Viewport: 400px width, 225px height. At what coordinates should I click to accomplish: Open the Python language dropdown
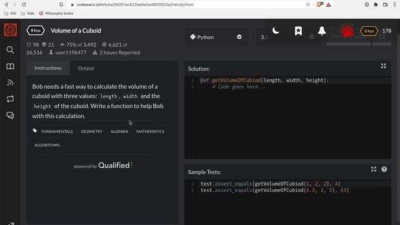pyautogui.click(x=217, y=37)
